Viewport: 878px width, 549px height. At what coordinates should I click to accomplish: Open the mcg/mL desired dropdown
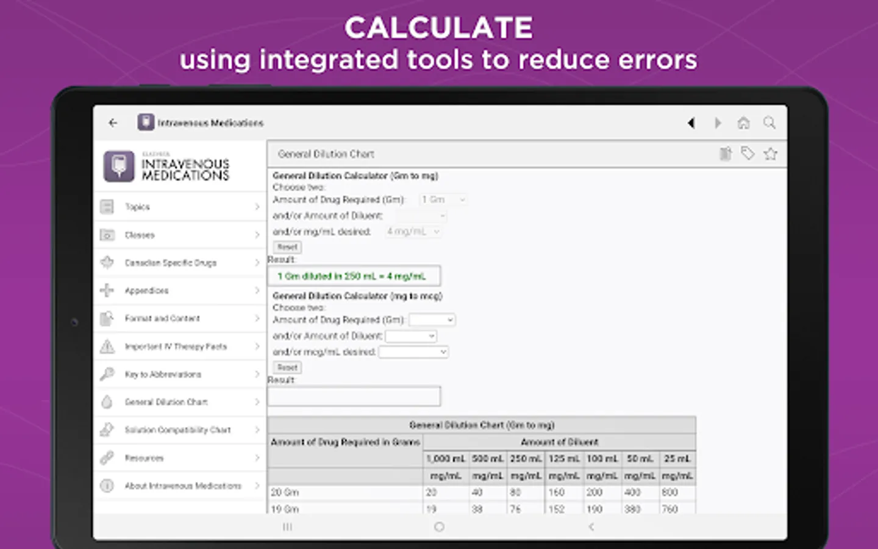(x=413, y=352)
